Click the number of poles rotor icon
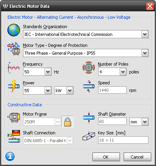The image size is (156, 166). coord(89,68)
